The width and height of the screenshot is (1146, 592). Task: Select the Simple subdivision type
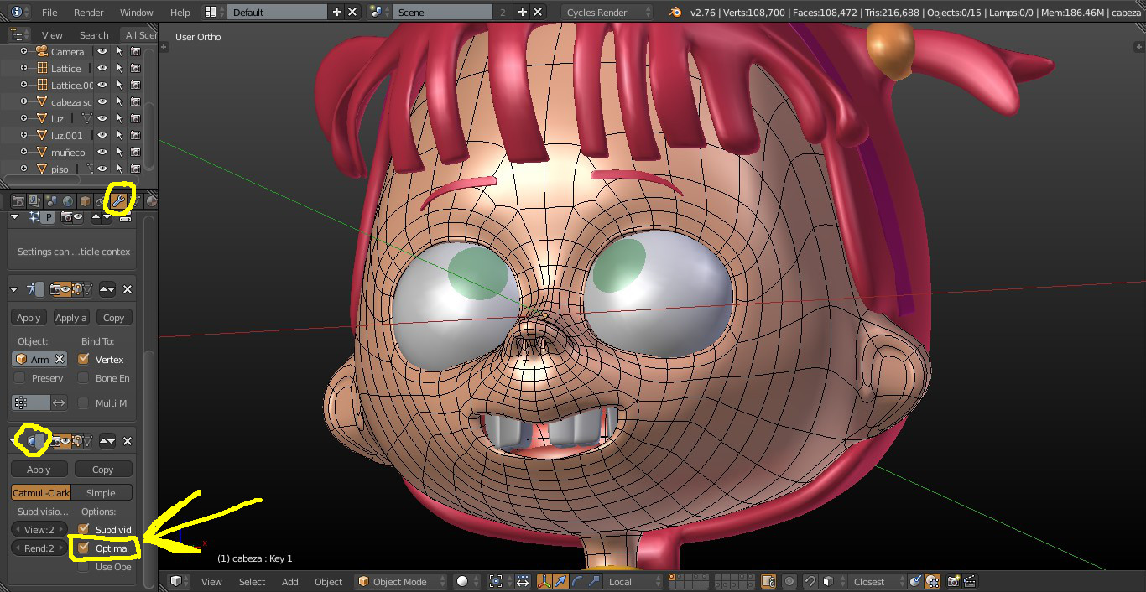pos(102,493)
